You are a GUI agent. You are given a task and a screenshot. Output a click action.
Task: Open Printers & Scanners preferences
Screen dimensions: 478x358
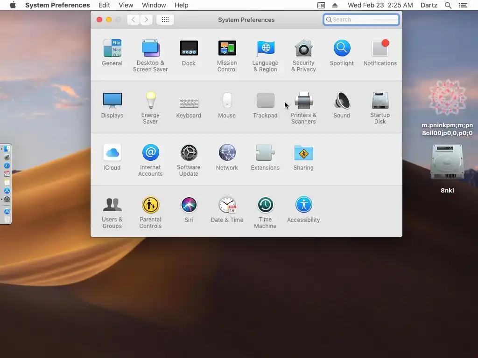coord(303,108)
